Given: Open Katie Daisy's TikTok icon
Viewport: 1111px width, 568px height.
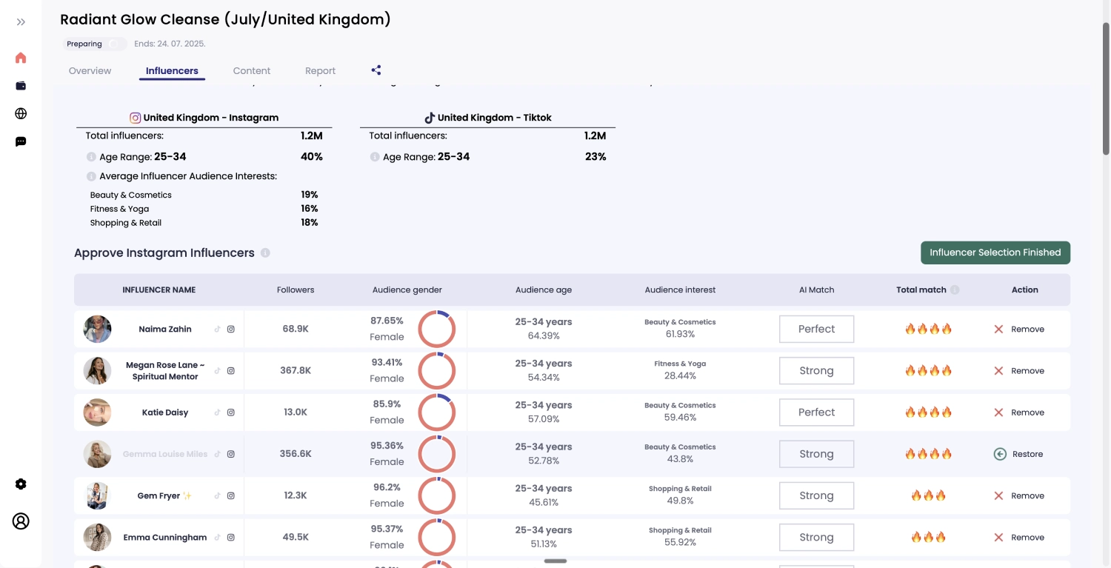Looking at the screenshot, I should [x=217, y=412].
